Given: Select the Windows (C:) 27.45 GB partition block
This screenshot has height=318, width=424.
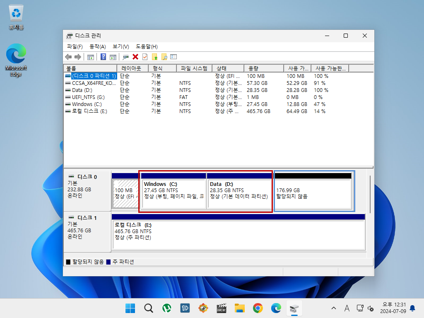Looking at the screenshot, I should (173, 190).
